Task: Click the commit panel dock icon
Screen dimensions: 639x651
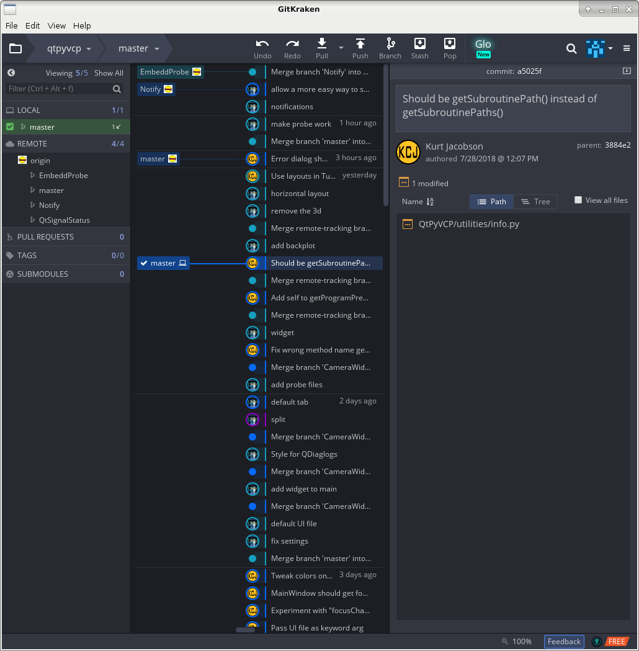Action: 627,71
